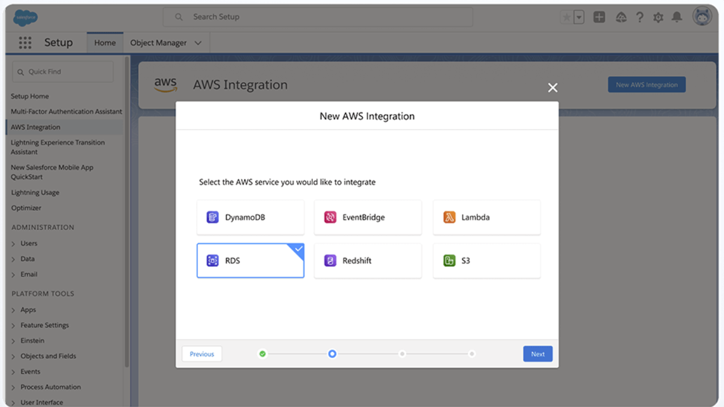The height and width of the screenshot is (407, 724).
Task: Click the AWS logo next to AWS Integration
Action: pyautogui.click(x=166, y=84)
